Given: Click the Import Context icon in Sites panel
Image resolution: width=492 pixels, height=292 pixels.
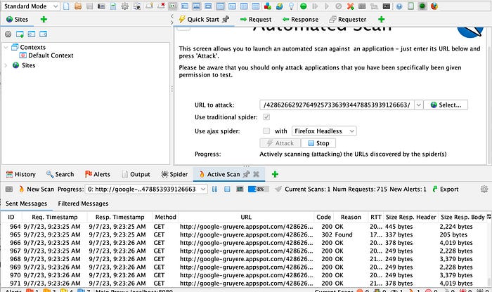Looking at the screenshot, I should pyautogui.click(x=32, y=34).
